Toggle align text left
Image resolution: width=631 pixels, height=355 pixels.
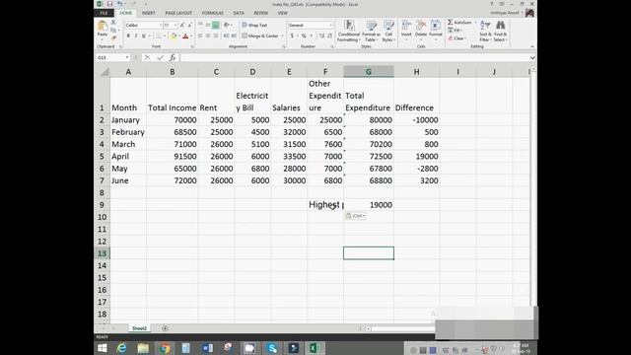click(x=200, y=35)
